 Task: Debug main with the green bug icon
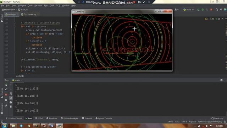click(x=203, y=10)
